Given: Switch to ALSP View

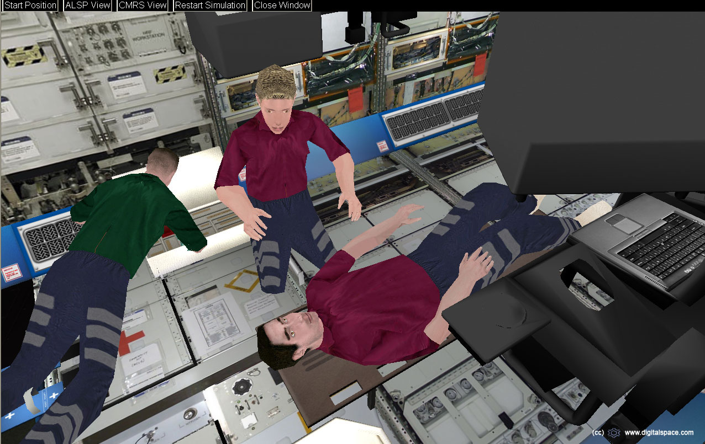Looking at the screenshot, I should pyautogui.click(x=87, y=6).
